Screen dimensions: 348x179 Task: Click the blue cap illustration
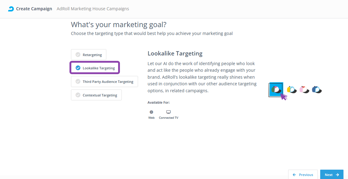click(x=317, y=89)
